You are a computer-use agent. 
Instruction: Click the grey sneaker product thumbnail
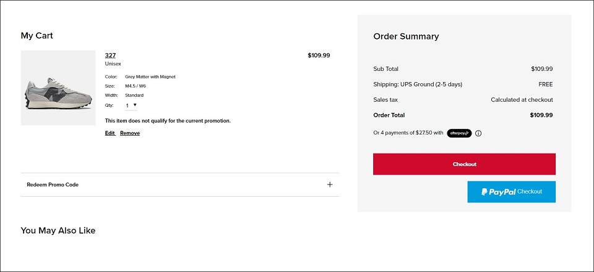(x=58, y=88)
